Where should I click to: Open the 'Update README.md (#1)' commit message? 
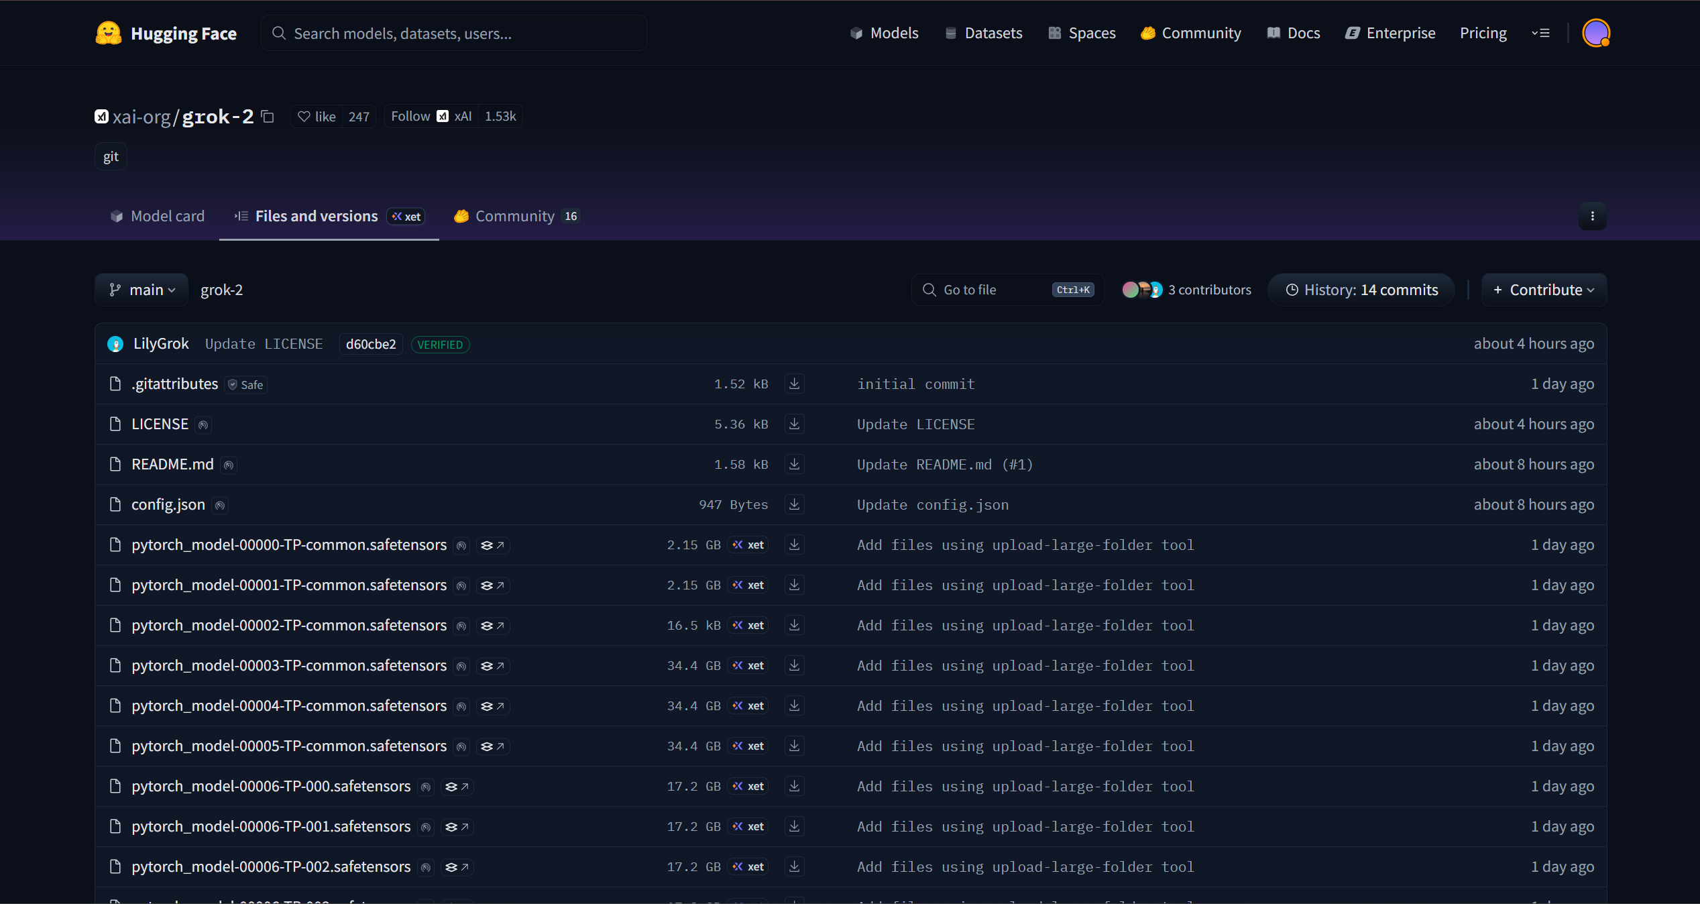(x=945, y=464)
